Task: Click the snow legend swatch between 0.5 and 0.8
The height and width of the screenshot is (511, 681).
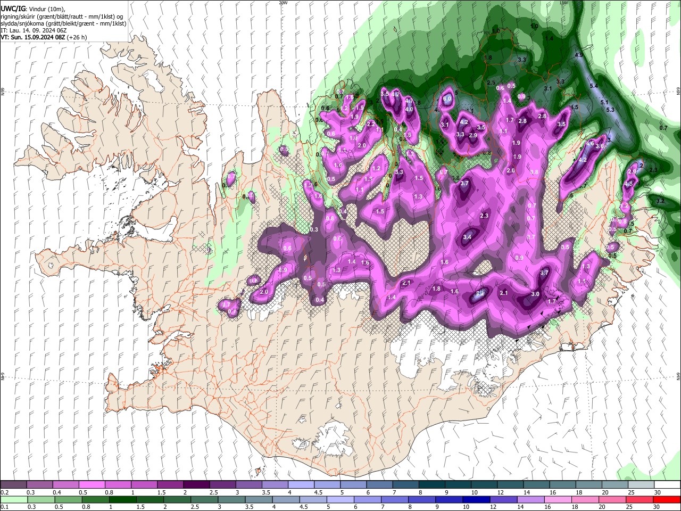Action: (x=92, y=485)
